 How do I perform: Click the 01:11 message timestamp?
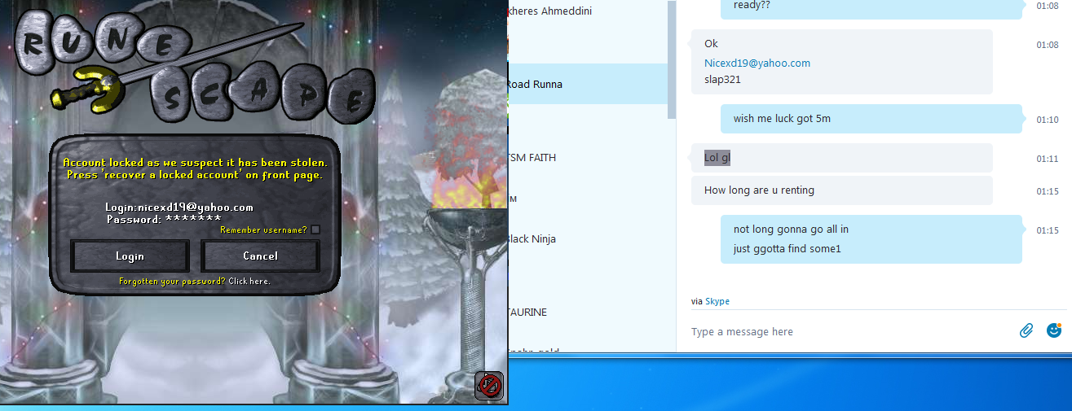(1048, 160)
